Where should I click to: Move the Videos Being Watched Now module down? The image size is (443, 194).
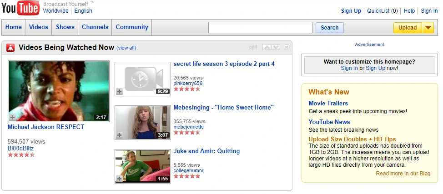pyautogui.click(x=276, y=47)
